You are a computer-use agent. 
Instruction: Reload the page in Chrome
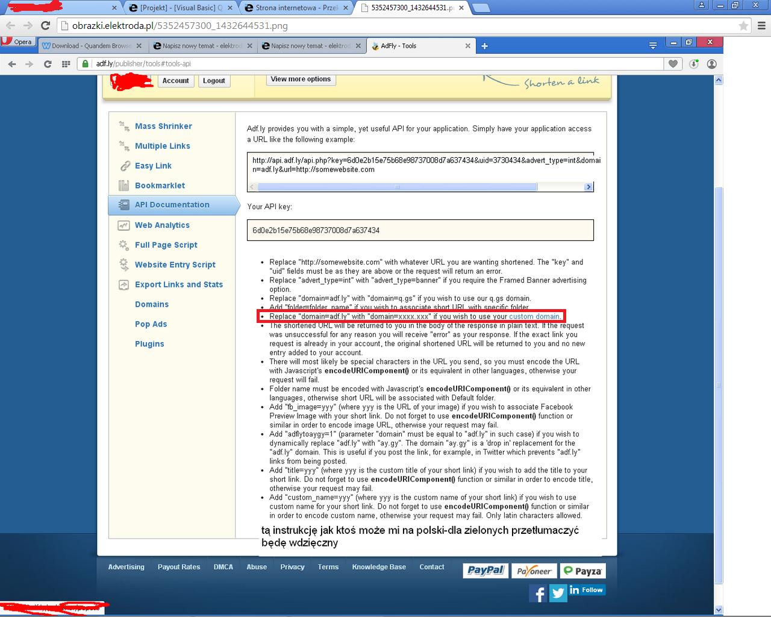coord(45,25)
